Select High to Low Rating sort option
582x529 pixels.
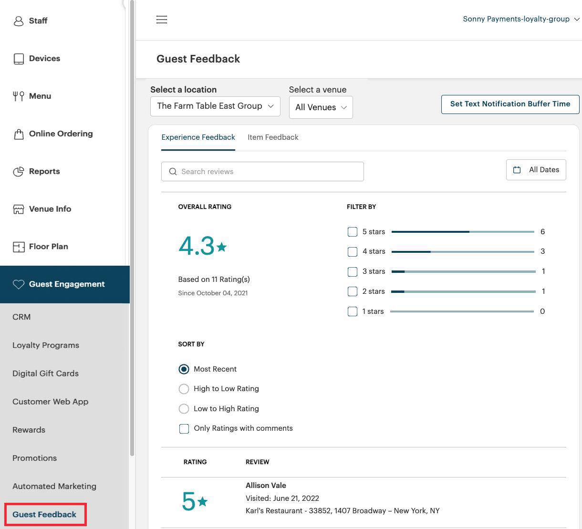tap(184, 389)
